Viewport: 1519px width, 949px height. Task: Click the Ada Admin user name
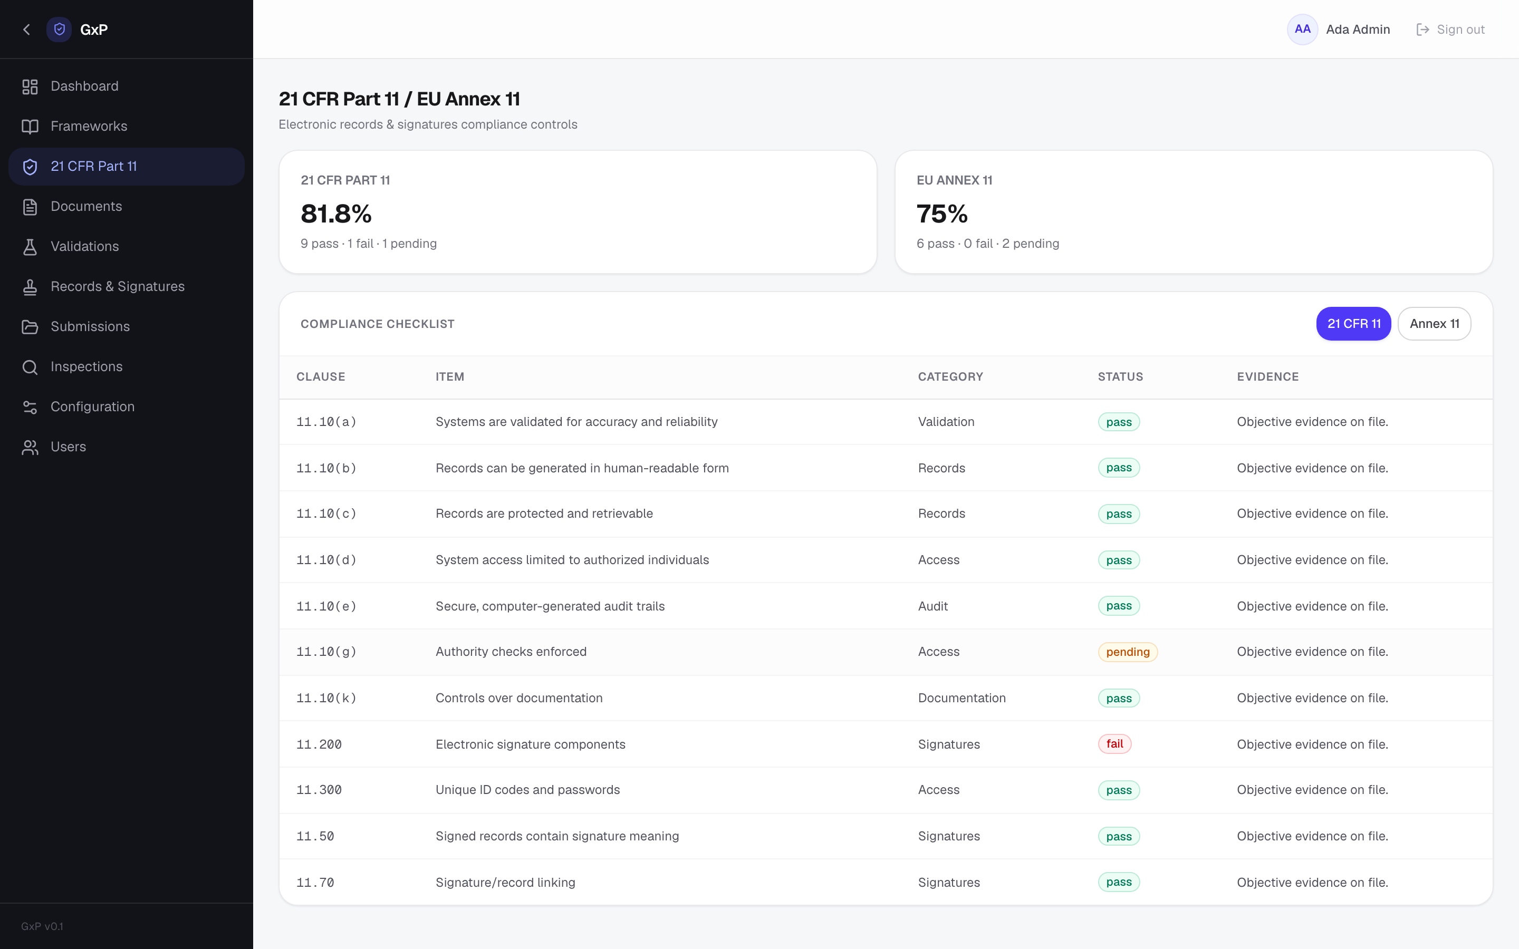(x=1358, y=30)
